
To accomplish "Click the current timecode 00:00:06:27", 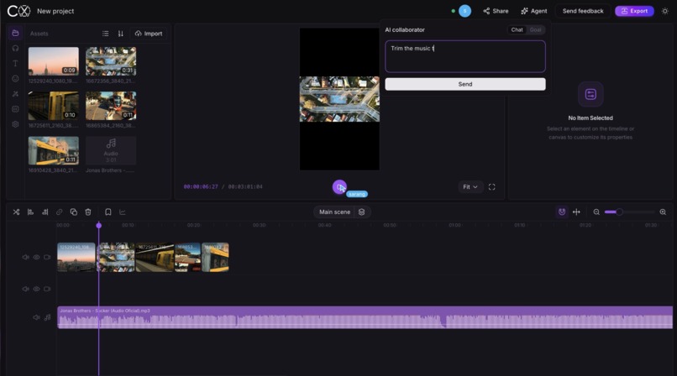I will [201, 186].
